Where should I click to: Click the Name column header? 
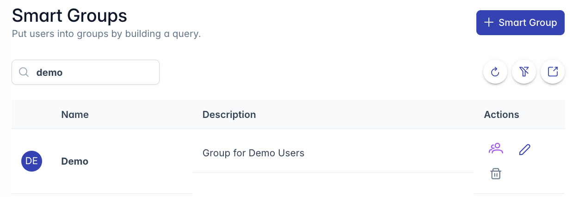(75, 114)
